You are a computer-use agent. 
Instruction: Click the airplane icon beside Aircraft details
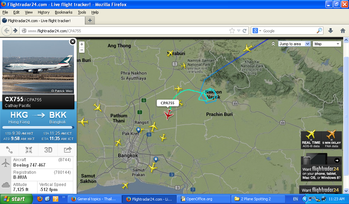5,164
